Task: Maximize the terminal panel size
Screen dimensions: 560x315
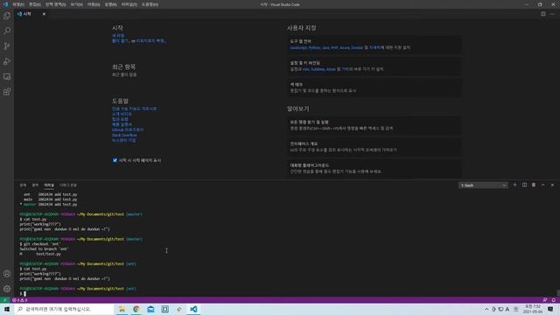Action: 542,185
